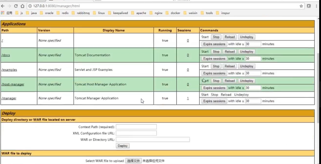Open the /examples application link
The width and height of the screenshot is (321, 164).
tap(9, 70)
